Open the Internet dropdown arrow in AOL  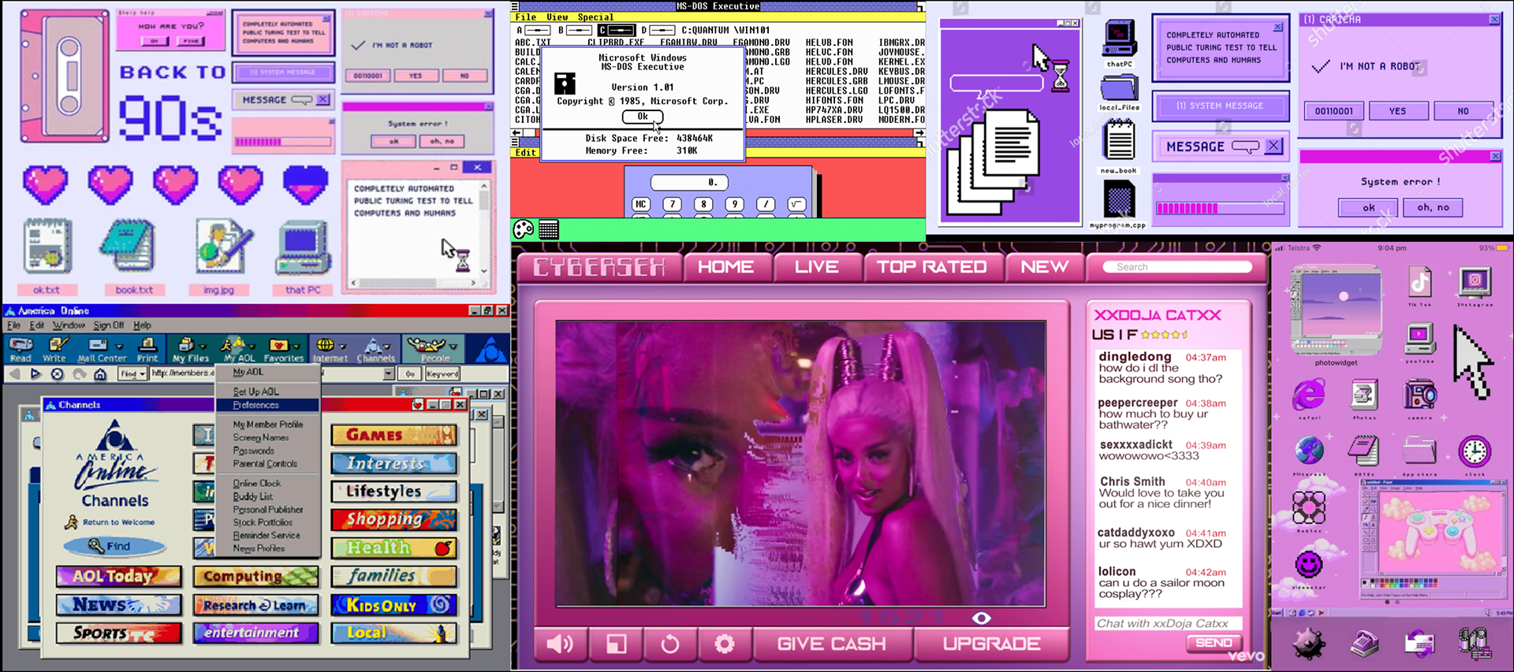341,347
